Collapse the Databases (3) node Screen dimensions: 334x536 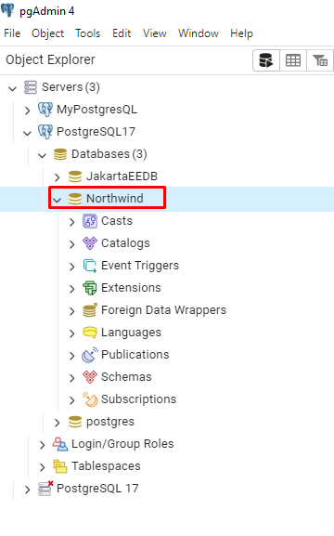[43, 155]
